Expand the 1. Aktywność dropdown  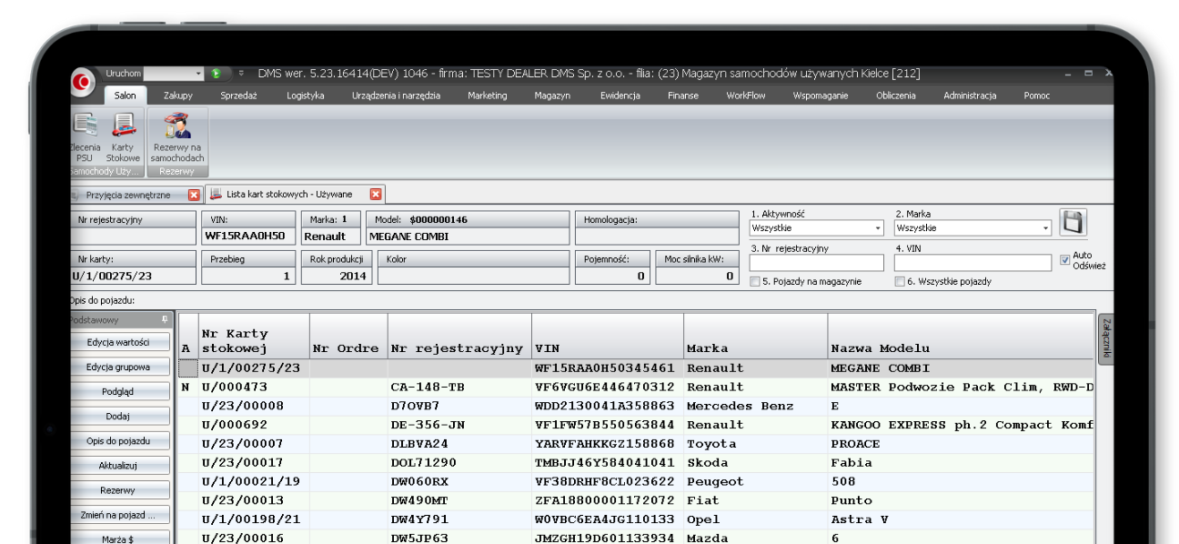878,228
